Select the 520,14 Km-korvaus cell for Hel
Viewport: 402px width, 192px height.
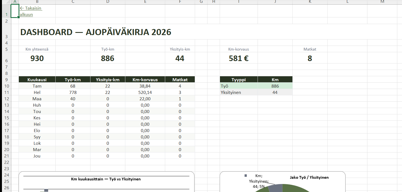(145, 92)
